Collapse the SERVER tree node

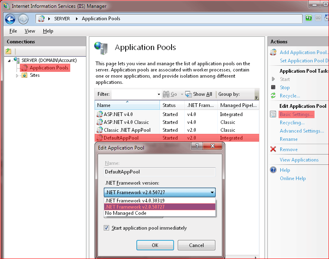pos(9,61)
